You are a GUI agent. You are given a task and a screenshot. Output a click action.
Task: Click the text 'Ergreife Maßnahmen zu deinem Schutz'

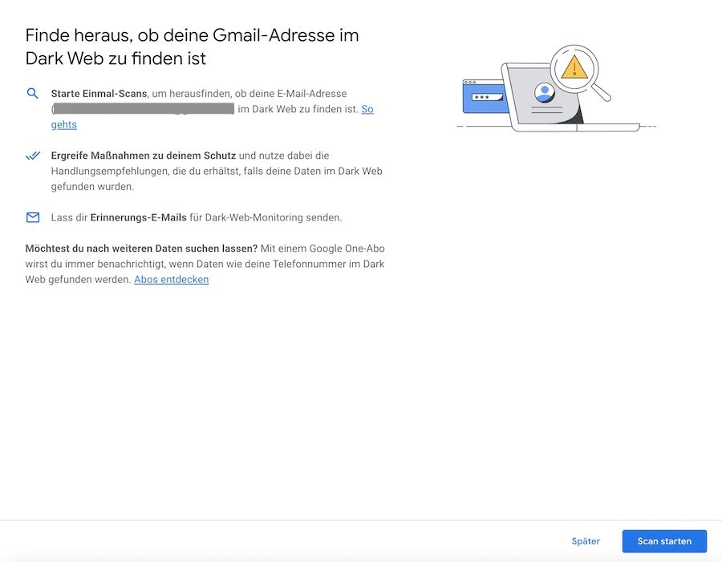(x=144, y=156)
